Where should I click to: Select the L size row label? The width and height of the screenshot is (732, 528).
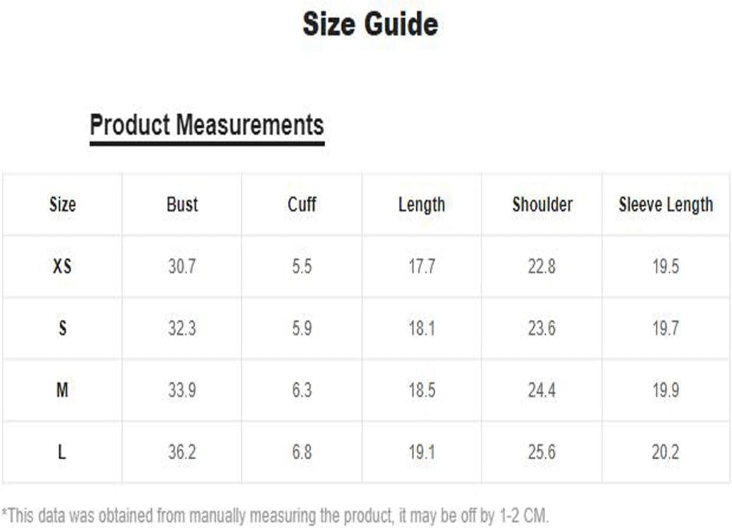click(x=61, y=452)
